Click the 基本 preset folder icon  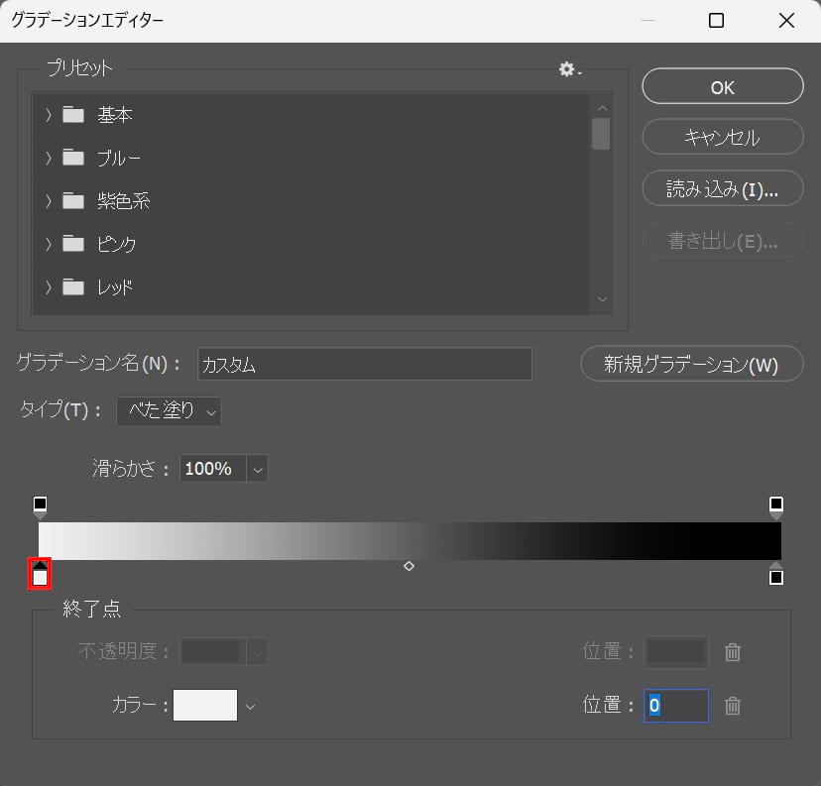click(72, 114)
